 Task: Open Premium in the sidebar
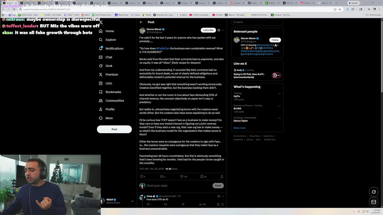[x=108, y=74]
